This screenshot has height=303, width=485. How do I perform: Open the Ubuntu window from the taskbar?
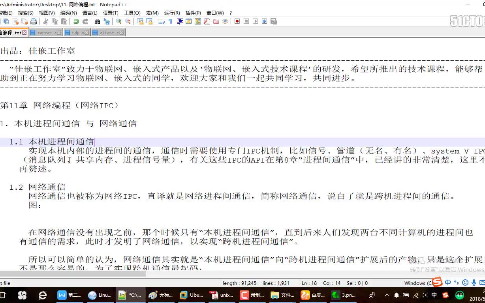[x=191, y=295]
